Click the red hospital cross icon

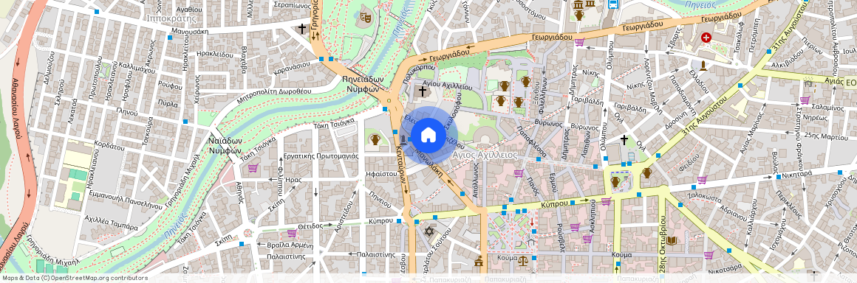(x=706, y=38)
